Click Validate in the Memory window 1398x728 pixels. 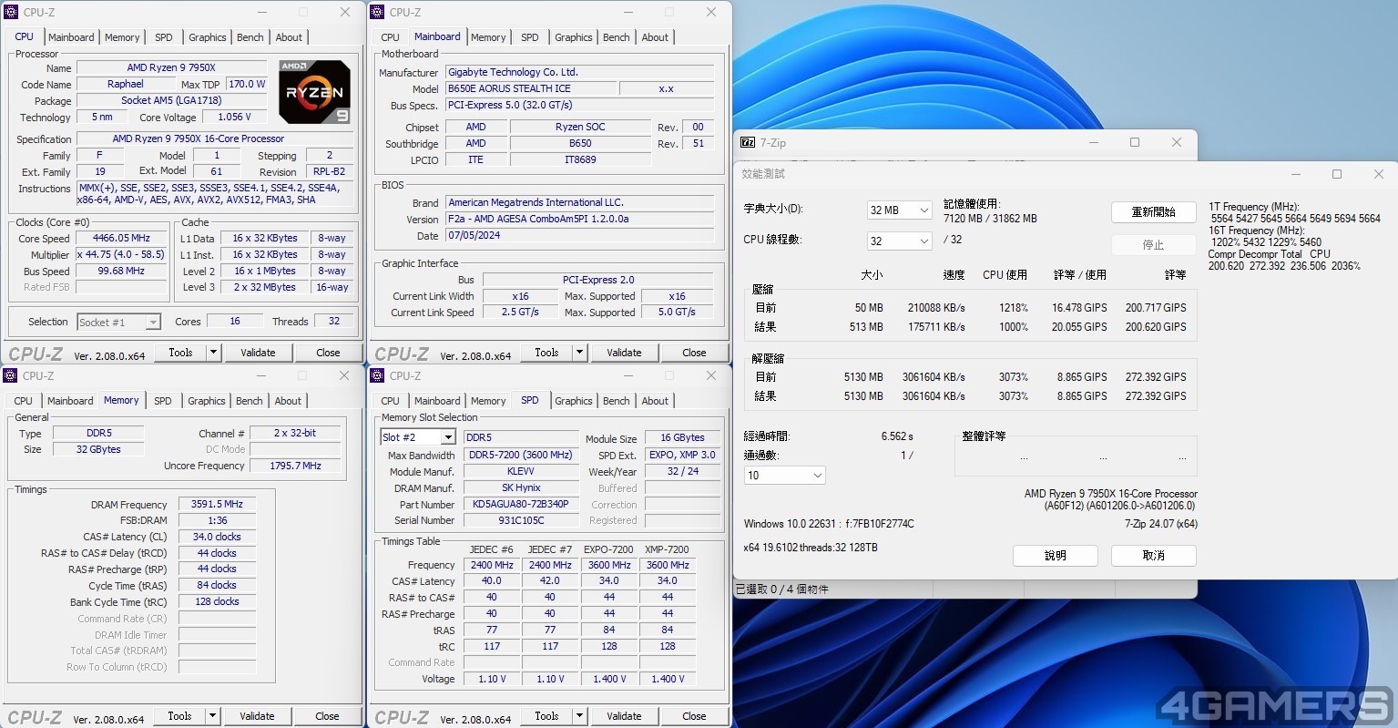(257, 716)
